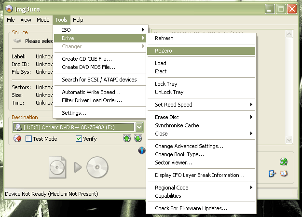Open Change Advanced Settings

tap(201, 146)
